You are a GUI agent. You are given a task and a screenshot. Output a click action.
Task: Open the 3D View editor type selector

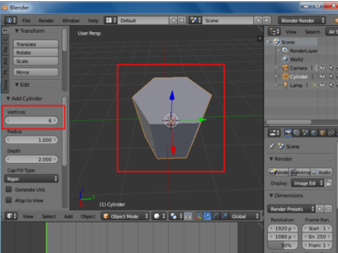tap(11, 216)
